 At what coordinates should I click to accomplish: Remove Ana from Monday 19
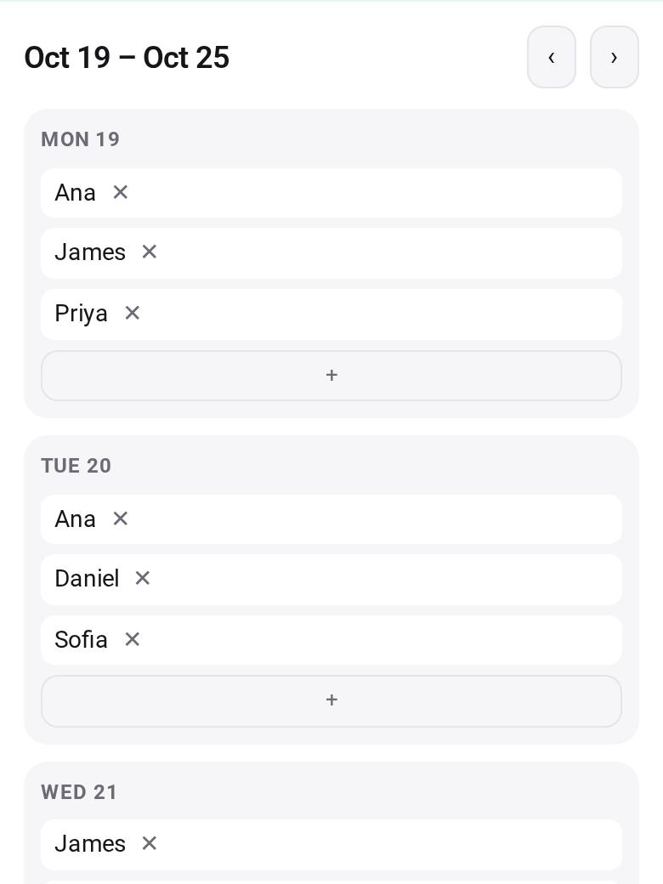120,192
